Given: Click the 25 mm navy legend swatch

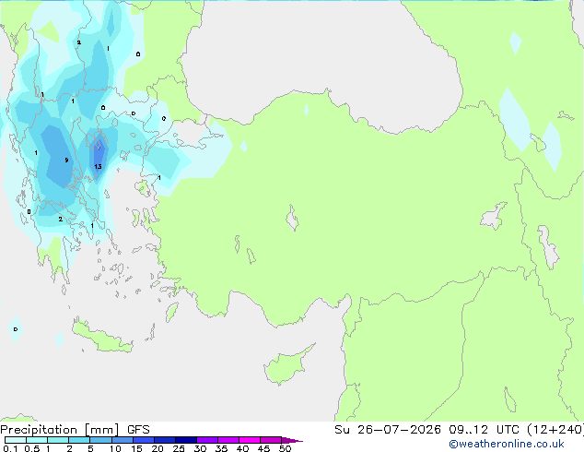Looking at the screenshot, I should 185,440.
